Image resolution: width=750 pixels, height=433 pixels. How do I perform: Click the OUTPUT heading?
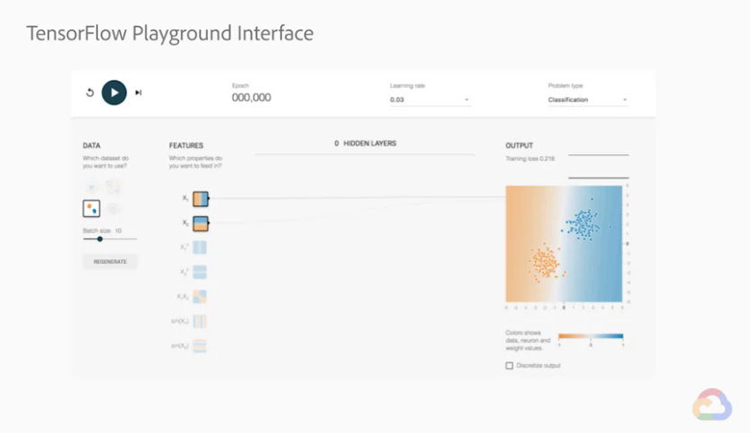519,145
